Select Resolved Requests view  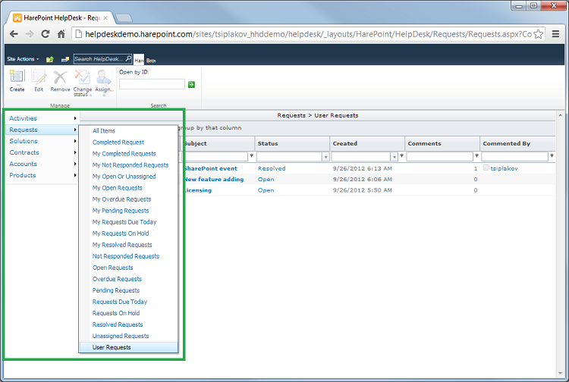point(118,324)
